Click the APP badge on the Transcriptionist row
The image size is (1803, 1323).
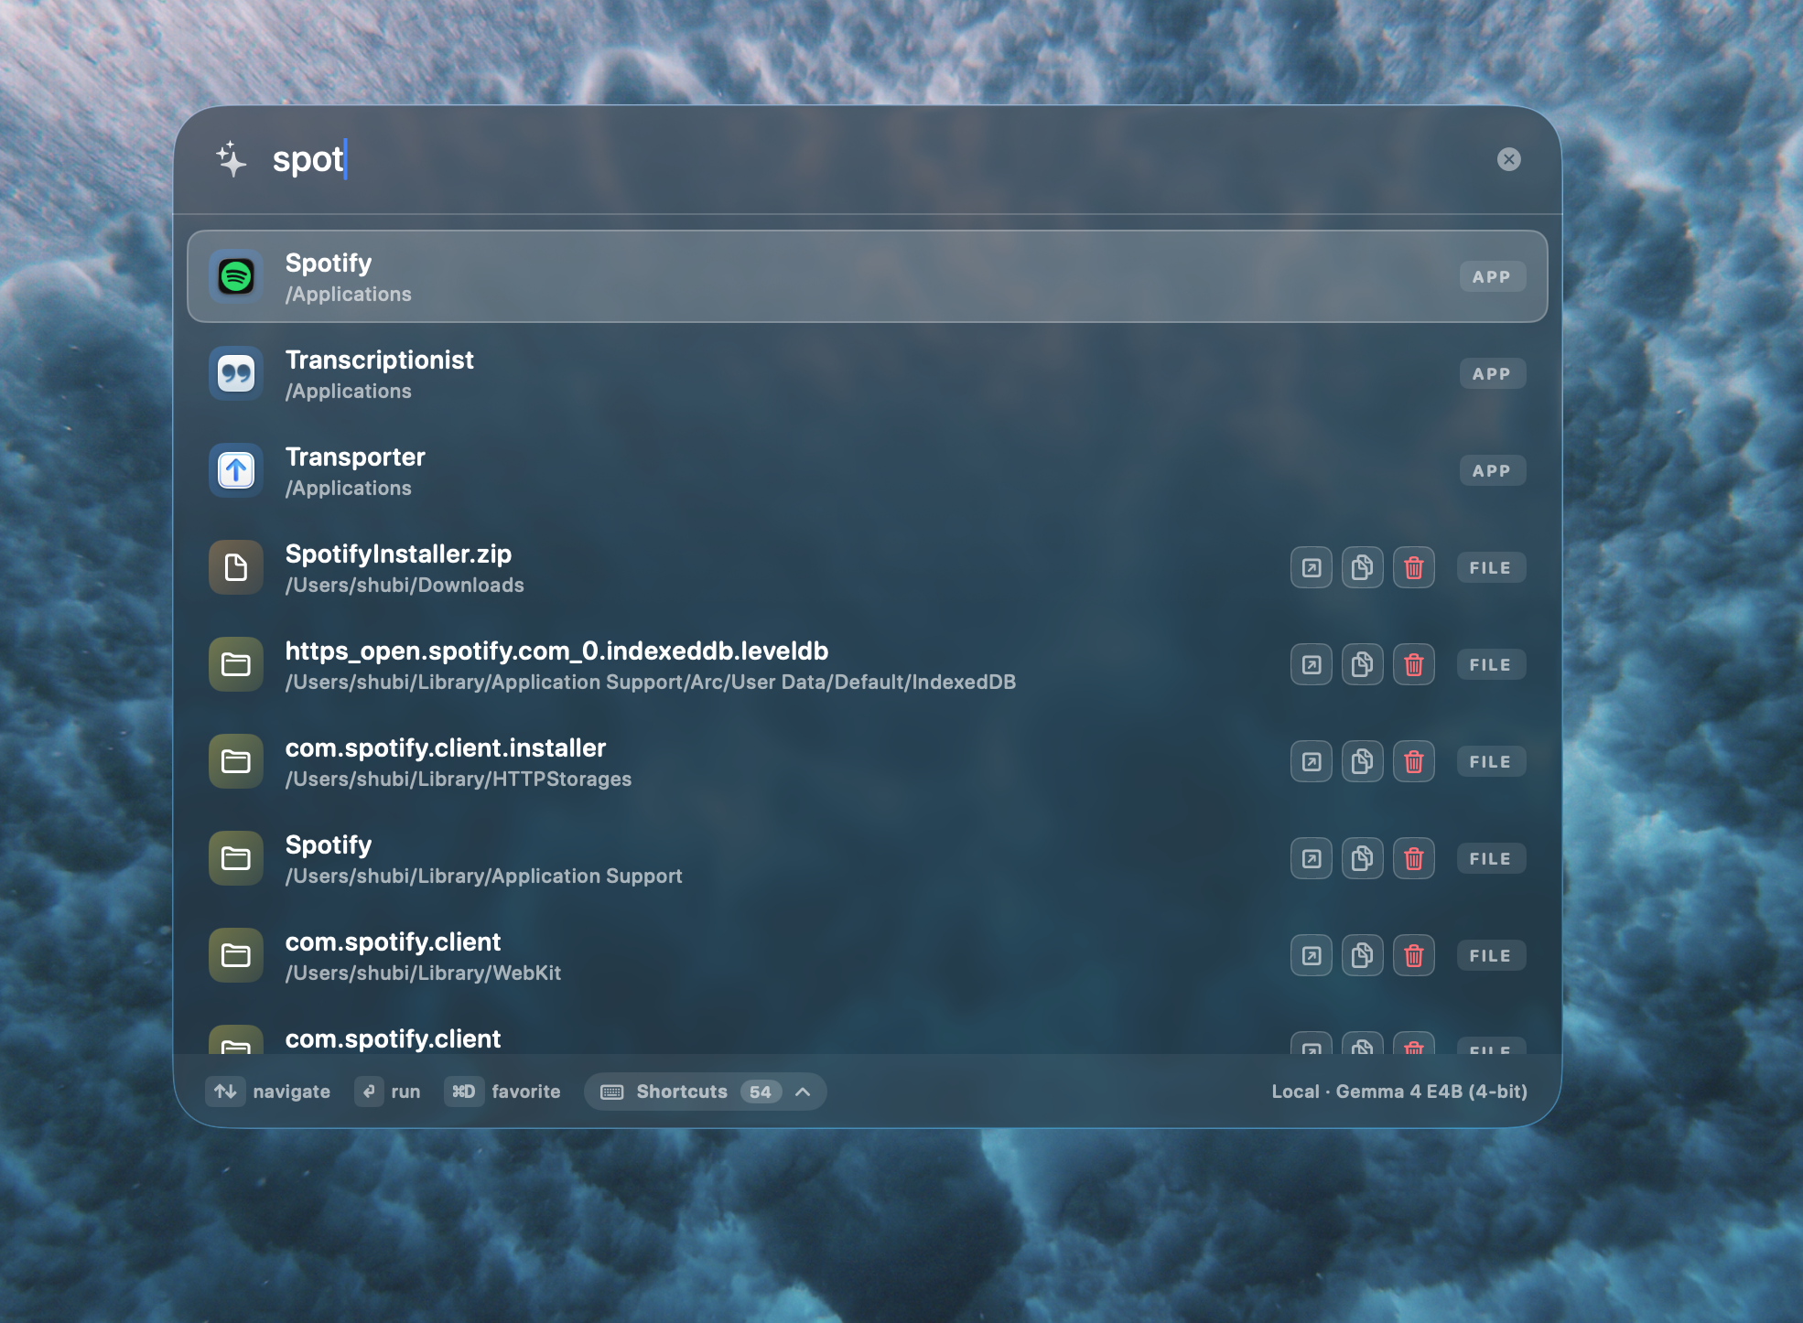pyautogui.click(x=1492, y=373)
